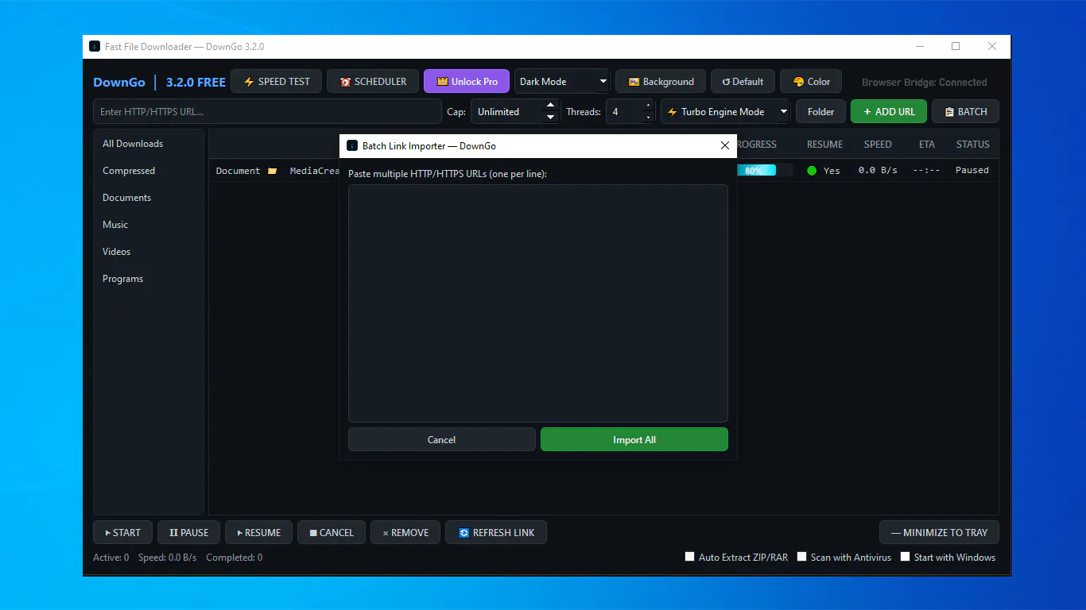Click the Paused status text

972,170
